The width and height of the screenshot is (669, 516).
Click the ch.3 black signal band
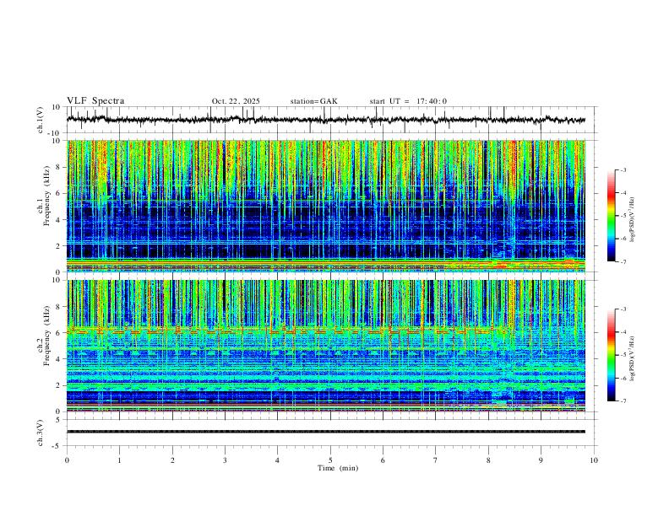pos(325,432)
